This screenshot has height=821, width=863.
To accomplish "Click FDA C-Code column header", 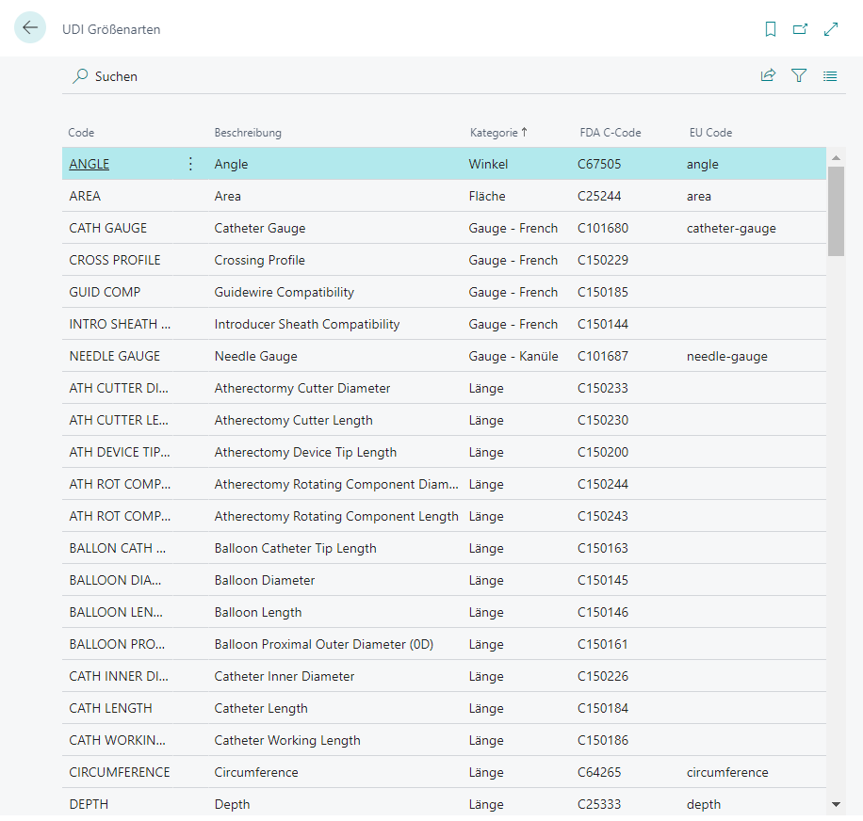I will coord(611,133).
